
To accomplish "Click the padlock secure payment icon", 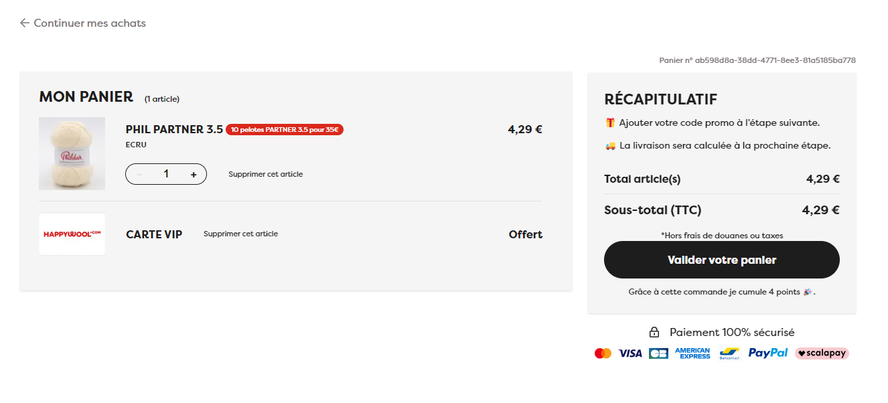I will 654,332.
